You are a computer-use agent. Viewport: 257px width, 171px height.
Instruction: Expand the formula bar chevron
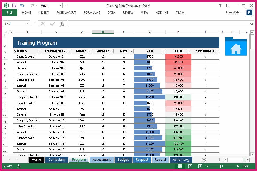coord(251,24)
